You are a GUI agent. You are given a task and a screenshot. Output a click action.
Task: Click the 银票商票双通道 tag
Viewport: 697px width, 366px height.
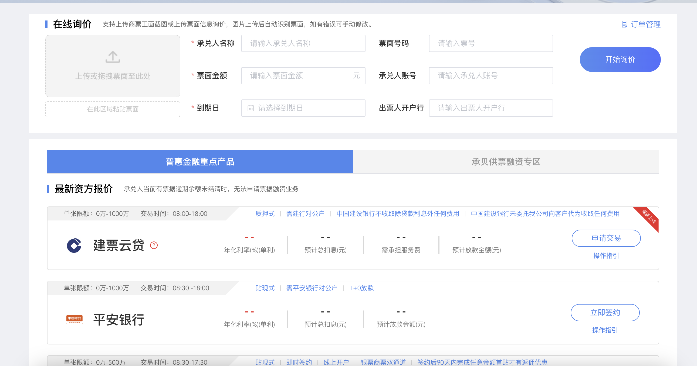pos(383,362)
